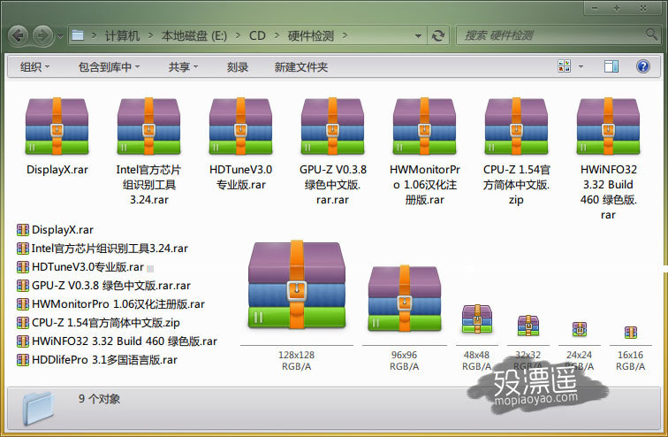Click the 16x16 RGB/A size label
Viewport: 668px width, 437px height.
coord(631,361)
